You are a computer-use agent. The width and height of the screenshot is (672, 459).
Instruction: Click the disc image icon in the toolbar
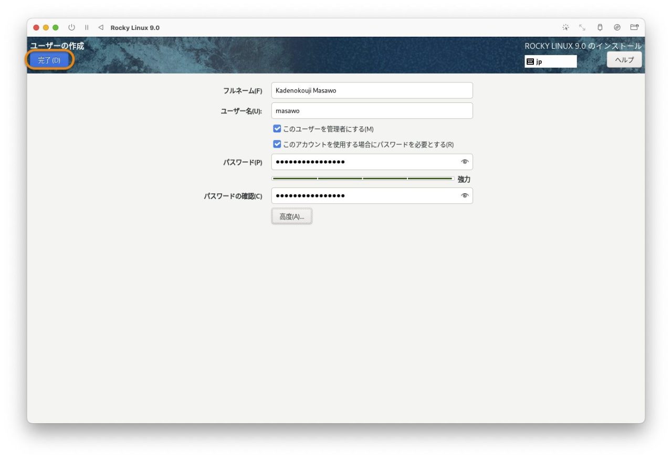pos(616,27)
